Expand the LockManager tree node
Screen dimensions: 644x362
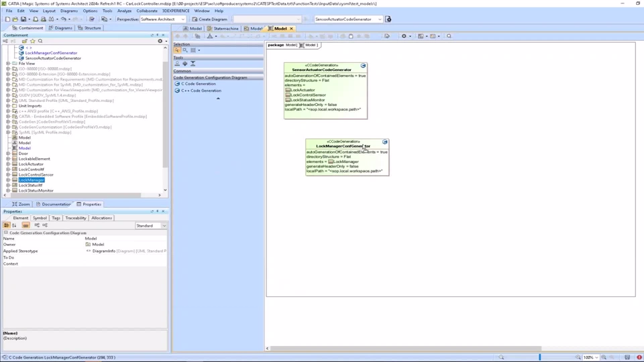coord(8,180)
